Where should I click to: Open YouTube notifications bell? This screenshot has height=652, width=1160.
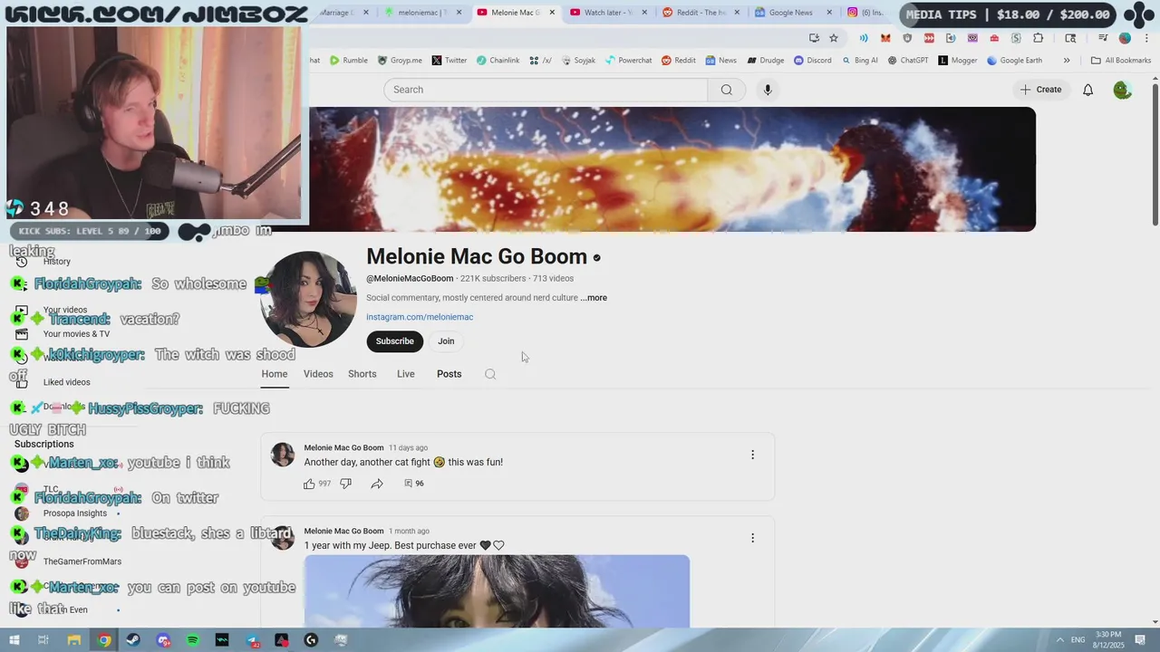tap(1087, 90)
